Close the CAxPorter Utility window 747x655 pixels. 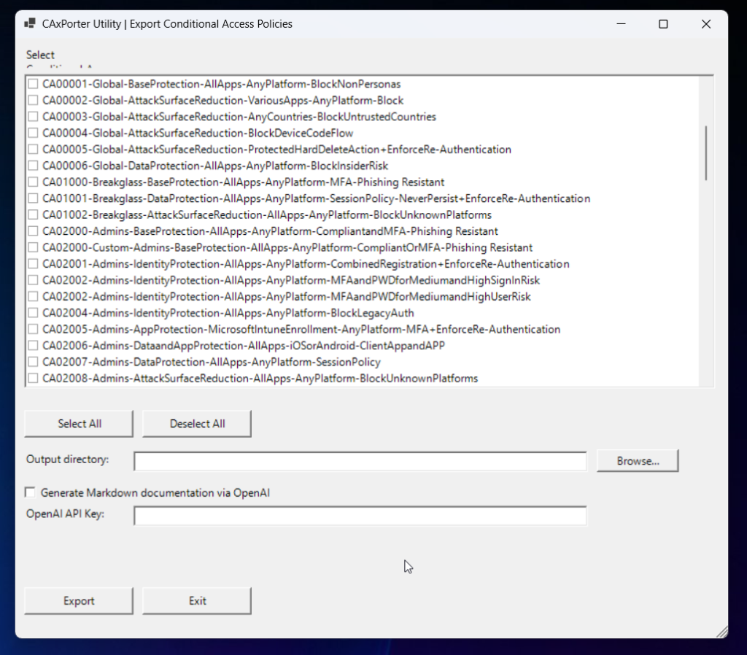[x=705, y=24]
